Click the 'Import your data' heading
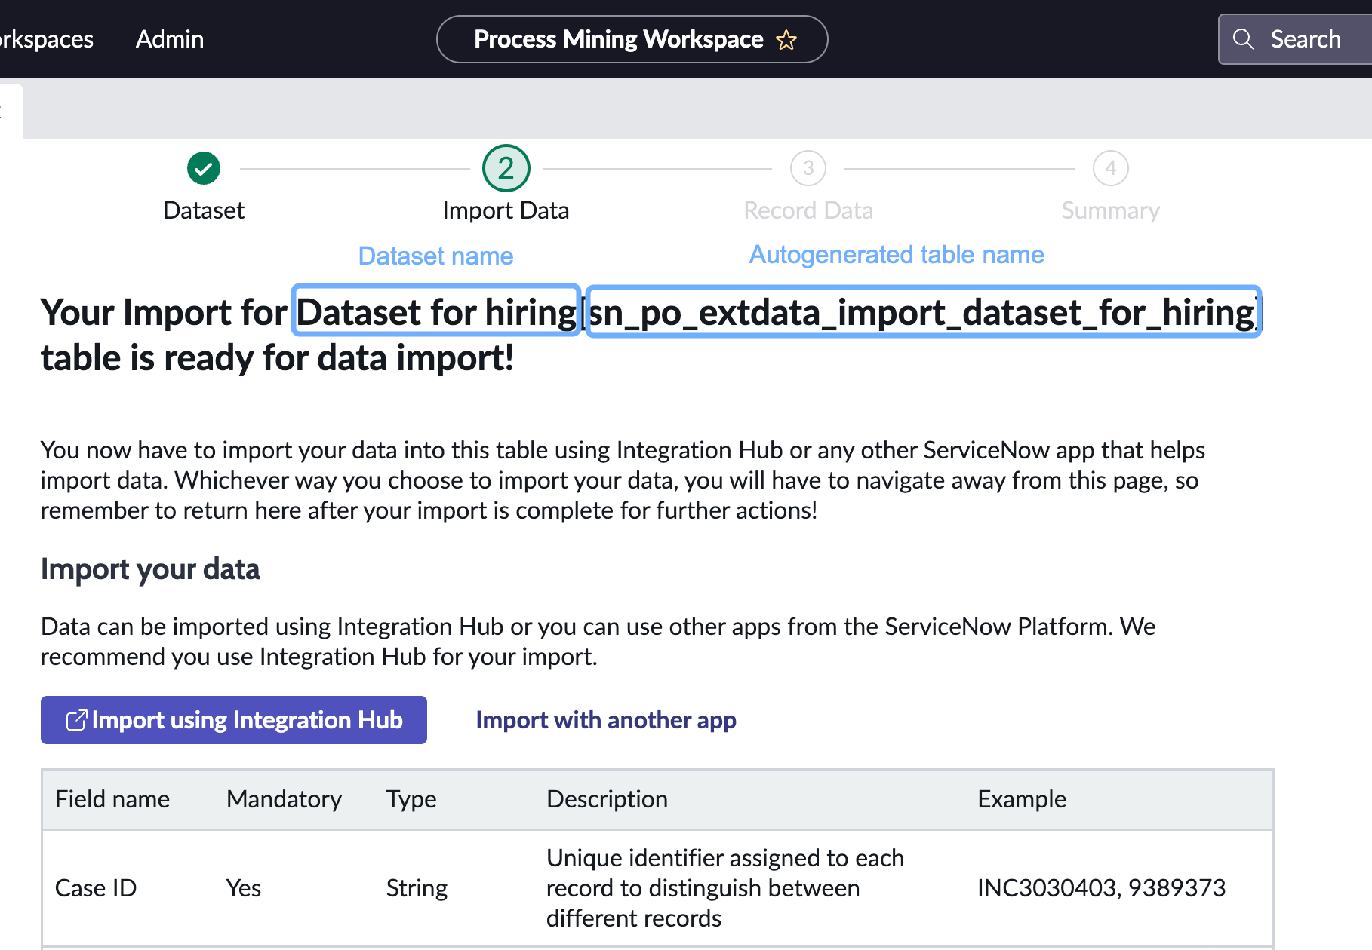 click(150, 569)
